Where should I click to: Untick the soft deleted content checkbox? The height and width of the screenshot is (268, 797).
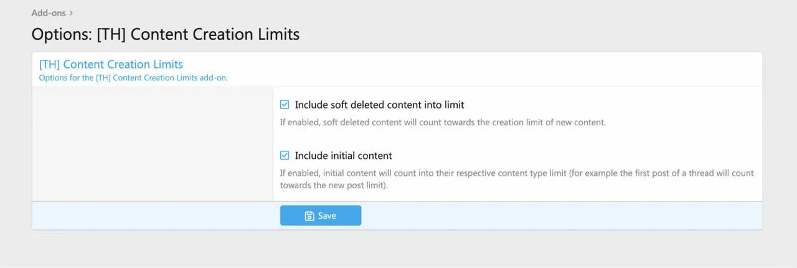pos(285,105)
